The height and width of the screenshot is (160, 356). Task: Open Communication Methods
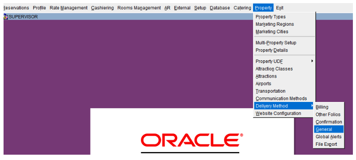click(x=281, y=98)
